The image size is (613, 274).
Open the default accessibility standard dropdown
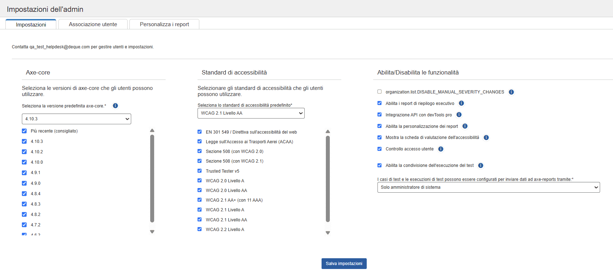[251, 113]
